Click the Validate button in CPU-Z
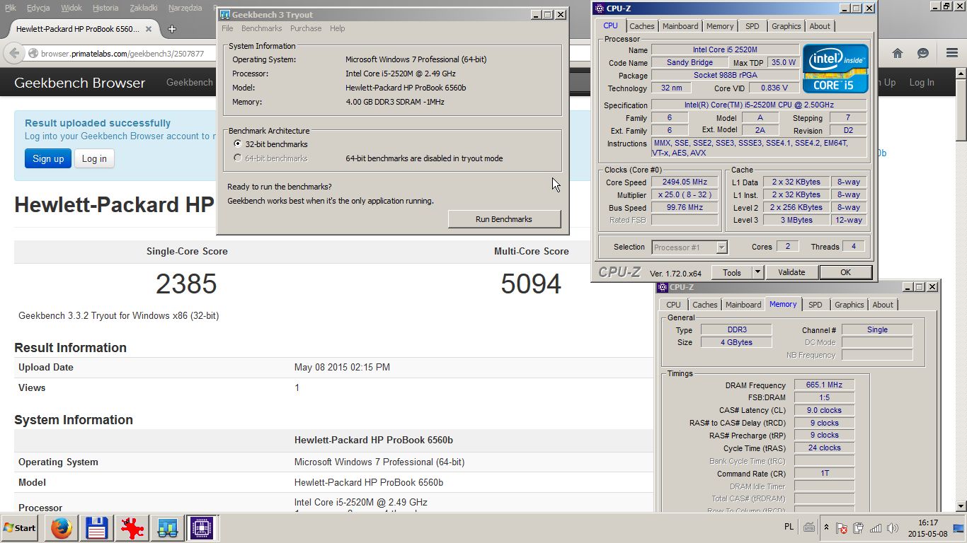 (x=791, y=272)
